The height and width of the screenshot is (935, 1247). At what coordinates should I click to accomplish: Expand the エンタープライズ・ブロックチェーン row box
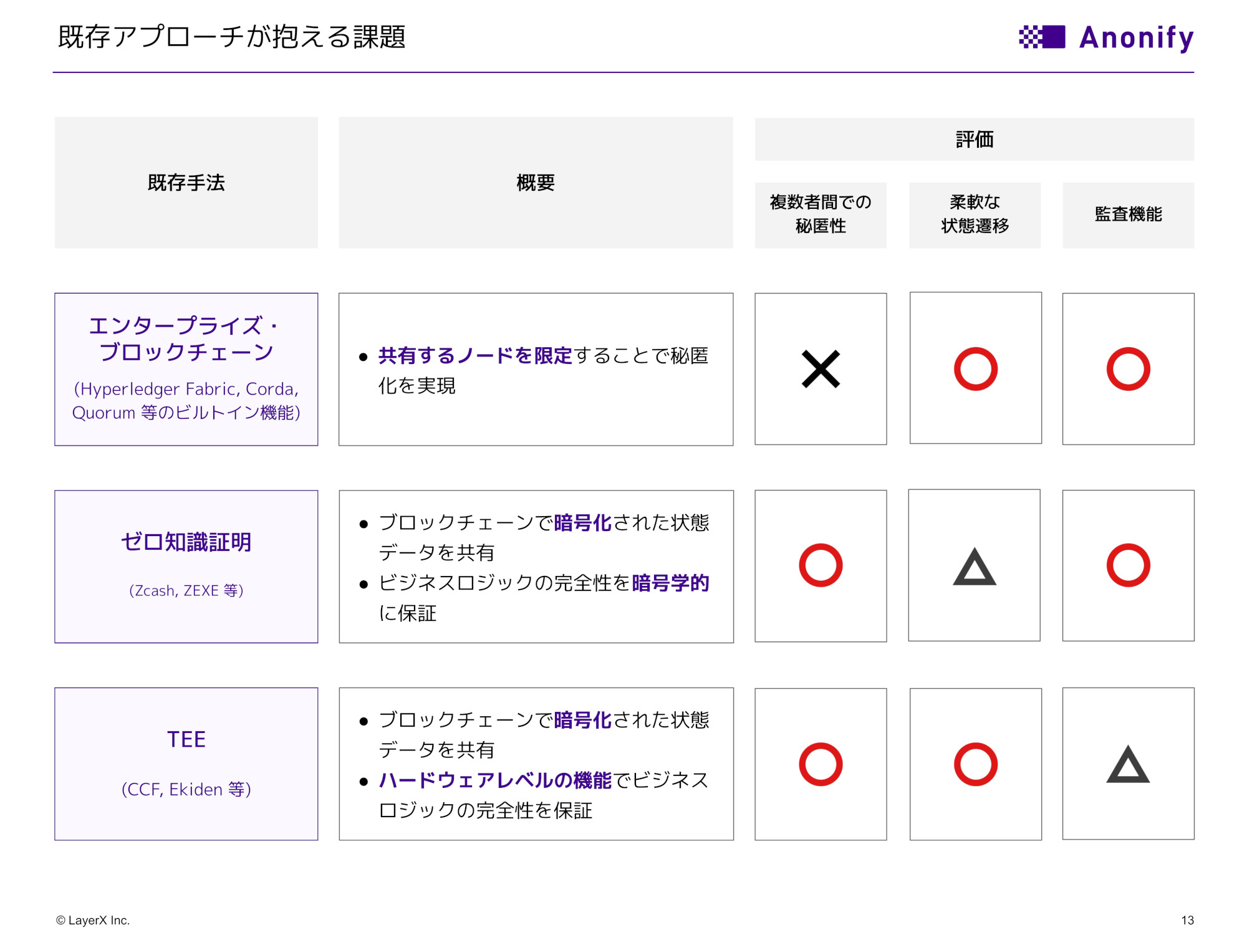[186, 369]
